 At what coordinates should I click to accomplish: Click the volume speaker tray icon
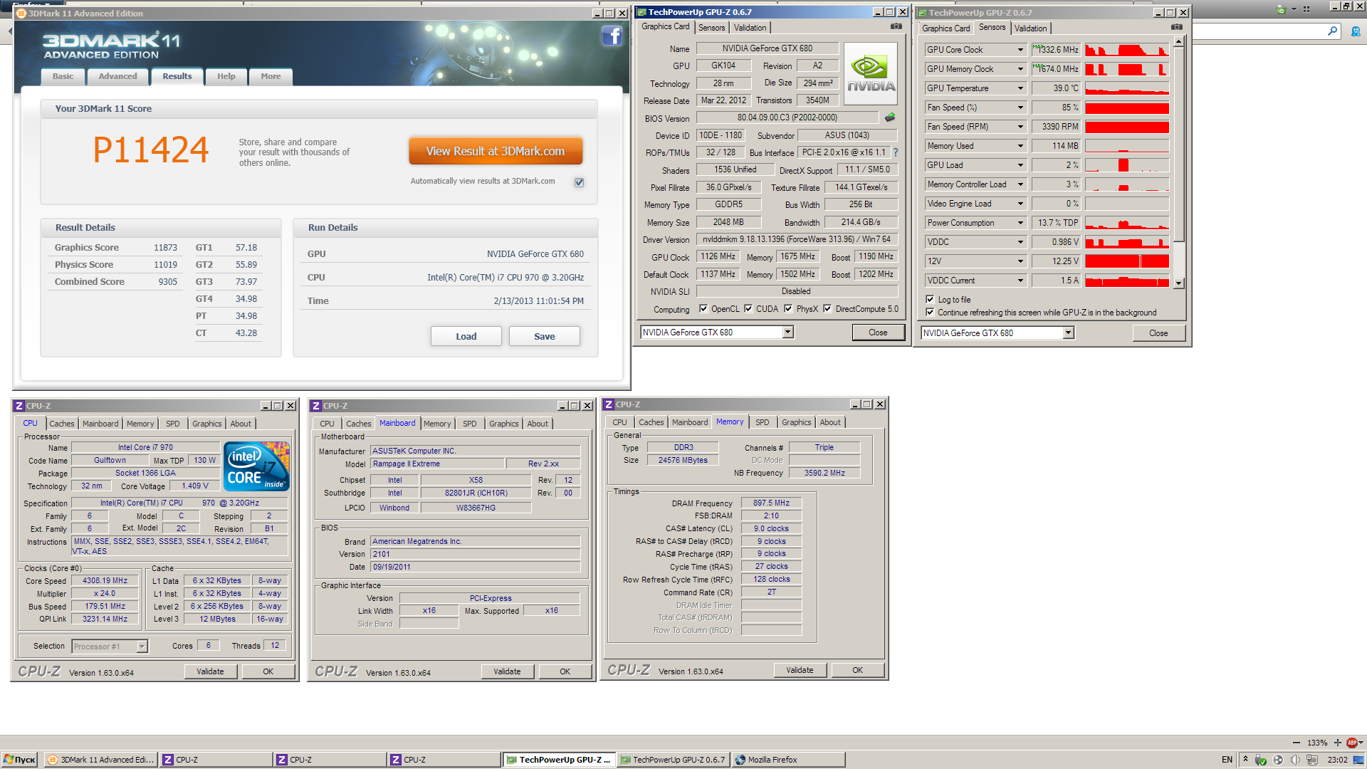pyautogui.click(x=1295, y=760)
